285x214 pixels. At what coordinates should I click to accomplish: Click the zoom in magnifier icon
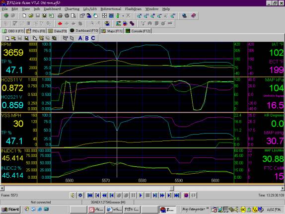(153, 16)
